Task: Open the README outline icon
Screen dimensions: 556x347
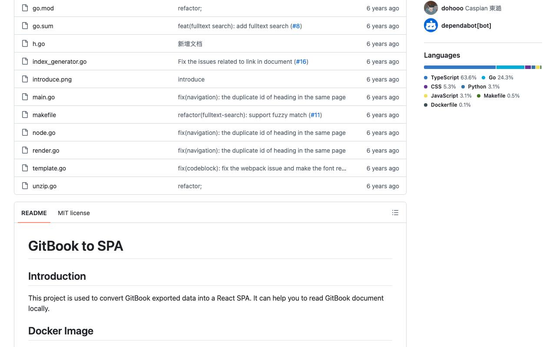Action: tap(395, 213)
